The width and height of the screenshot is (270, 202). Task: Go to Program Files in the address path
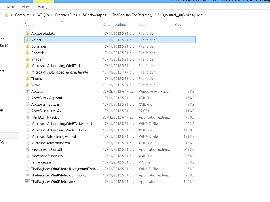[x=66, y=15]
